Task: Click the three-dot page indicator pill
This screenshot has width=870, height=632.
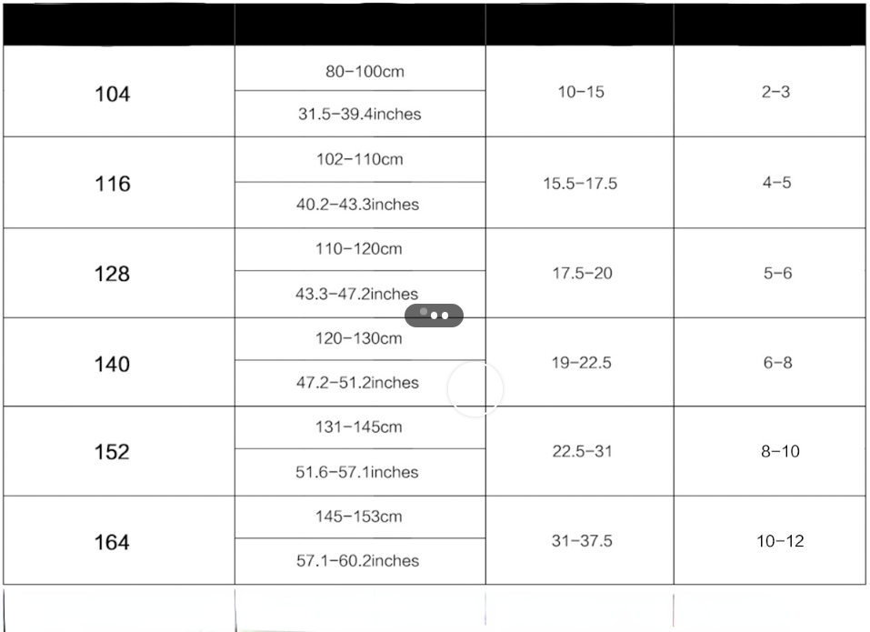Action: coord(434,316)
